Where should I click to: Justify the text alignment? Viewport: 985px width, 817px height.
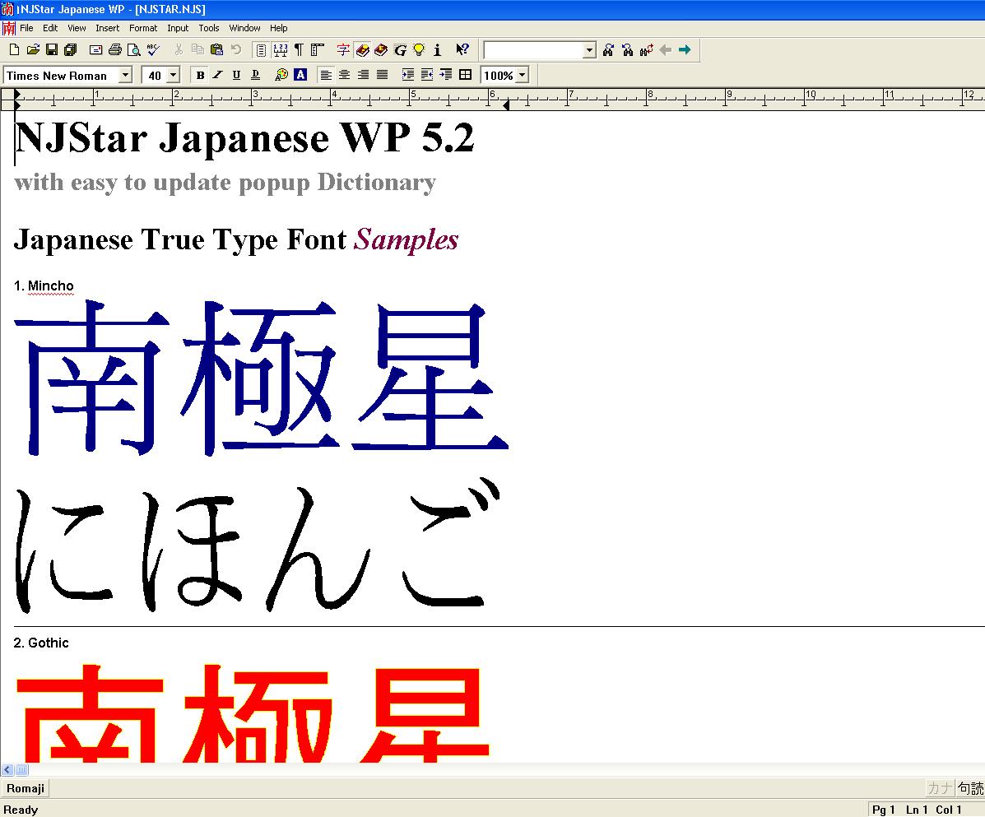tap(382, 76)
